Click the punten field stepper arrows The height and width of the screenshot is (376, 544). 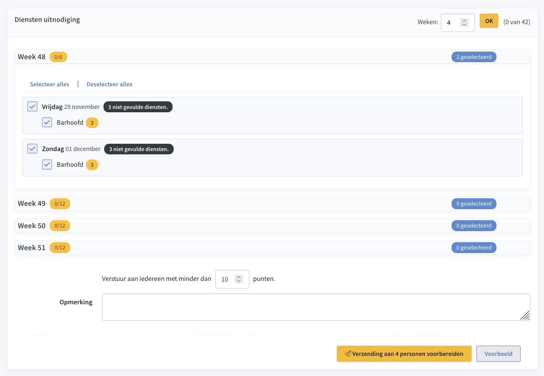[x=239, y=279]
